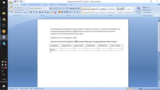Click the word count (Число слов) in status bar
This screenshot has height=90, width=160.
point(24,88)
